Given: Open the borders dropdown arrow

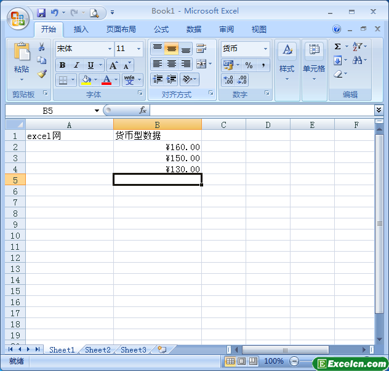Looking at the screenshot, I should pos(73,80).
